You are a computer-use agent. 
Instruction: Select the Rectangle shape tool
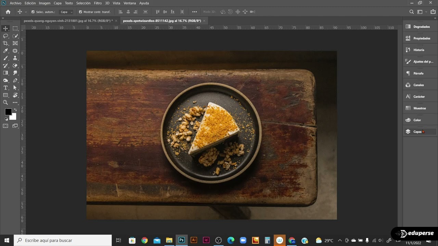[5, 95]
